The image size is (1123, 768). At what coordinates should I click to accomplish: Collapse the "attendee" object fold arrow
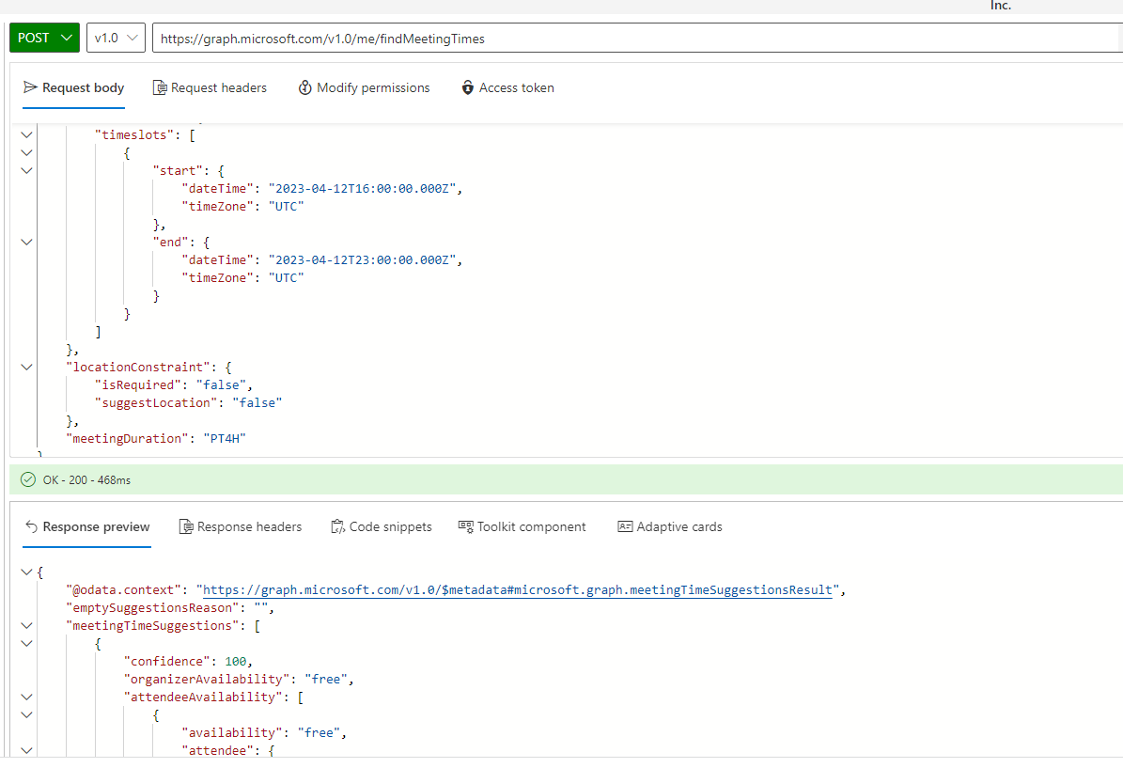(x=26, y=750)
